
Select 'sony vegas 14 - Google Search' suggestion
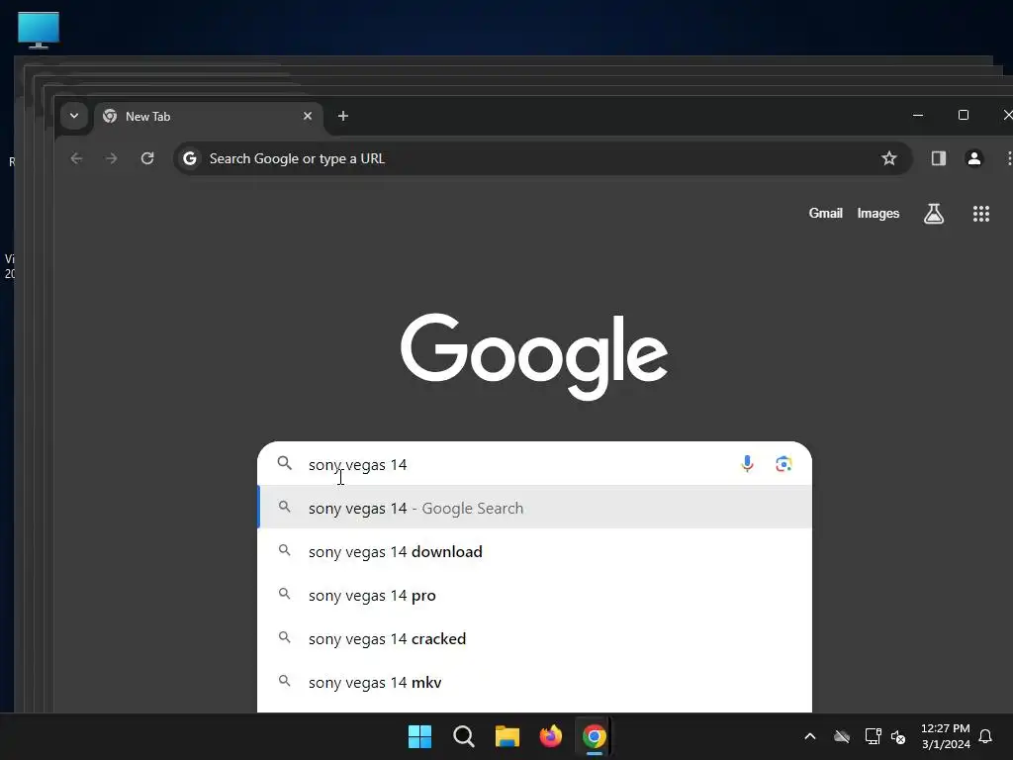click(535, 508)
